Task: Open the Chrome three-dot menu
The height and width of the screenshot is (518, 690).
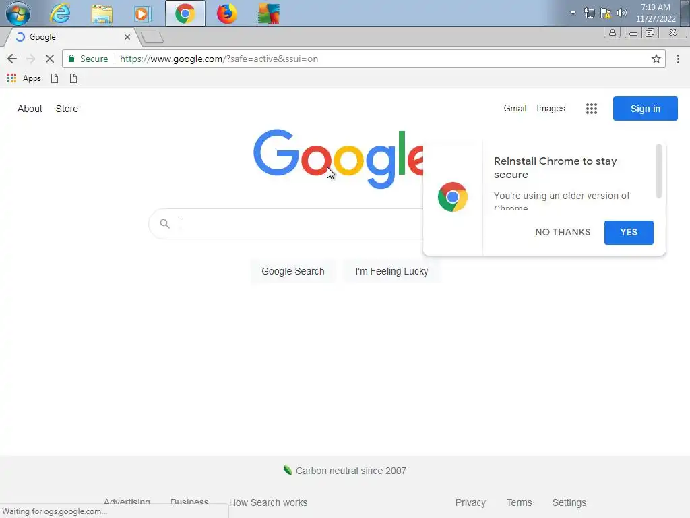Action: pyautogui.click(x=678, y=59)
